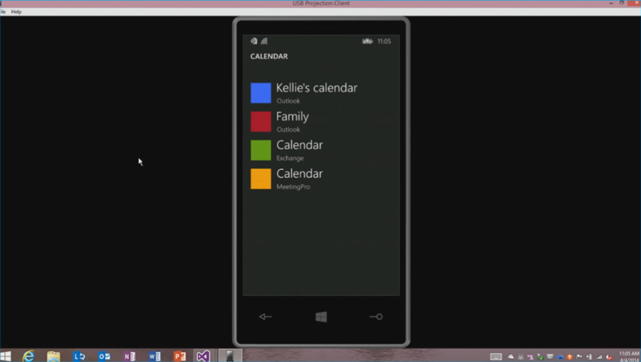
Task: Click the white OneDrive cloud tray icon
Action: pyautogui.click(x=511, y=357)
